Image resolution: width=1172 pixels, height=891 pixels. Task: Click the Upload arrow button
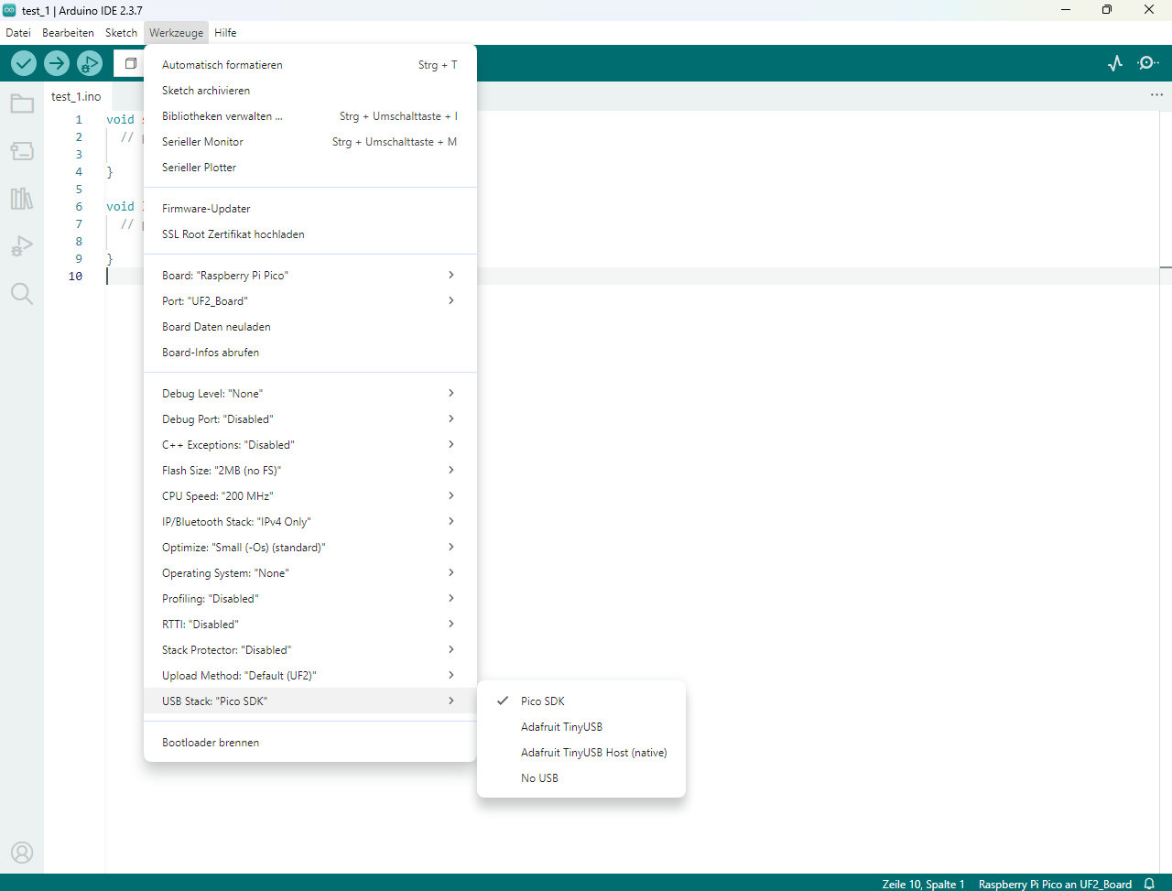57,63
